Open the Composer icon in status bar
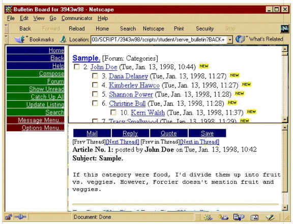The height and width of the screenshot is (224, 293). coord(270,217)
